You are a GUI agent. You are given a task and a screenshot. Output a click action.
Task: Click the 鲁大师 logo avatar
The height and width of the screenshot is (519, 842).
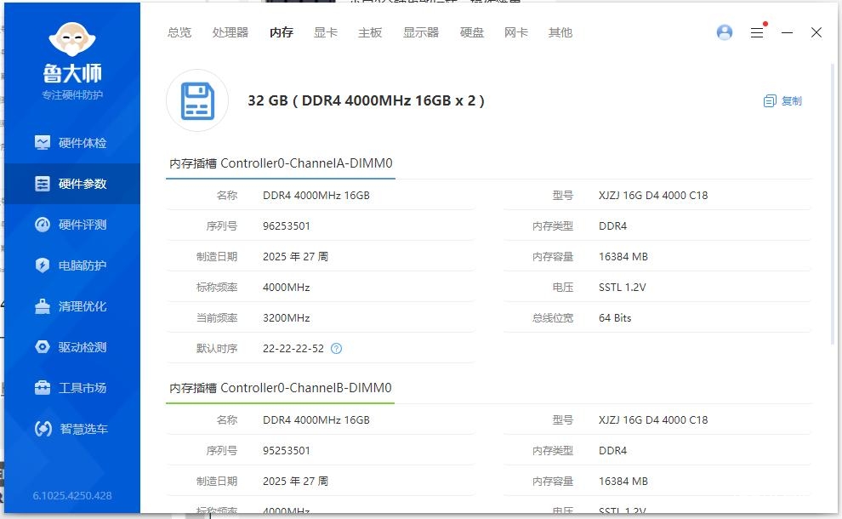click(x=72, y=39)
